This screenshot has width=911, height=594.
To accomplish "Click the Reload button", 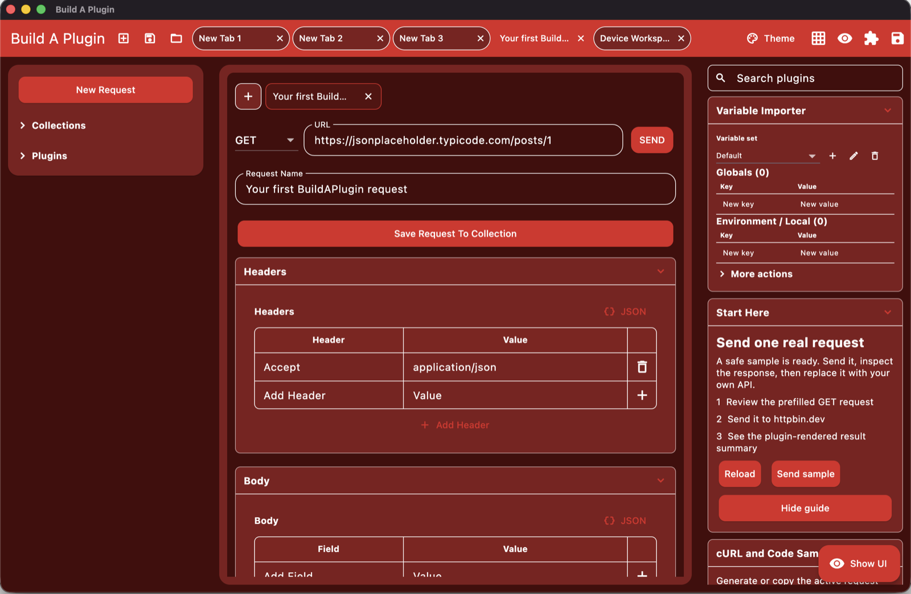I will (x=740, y=474).
